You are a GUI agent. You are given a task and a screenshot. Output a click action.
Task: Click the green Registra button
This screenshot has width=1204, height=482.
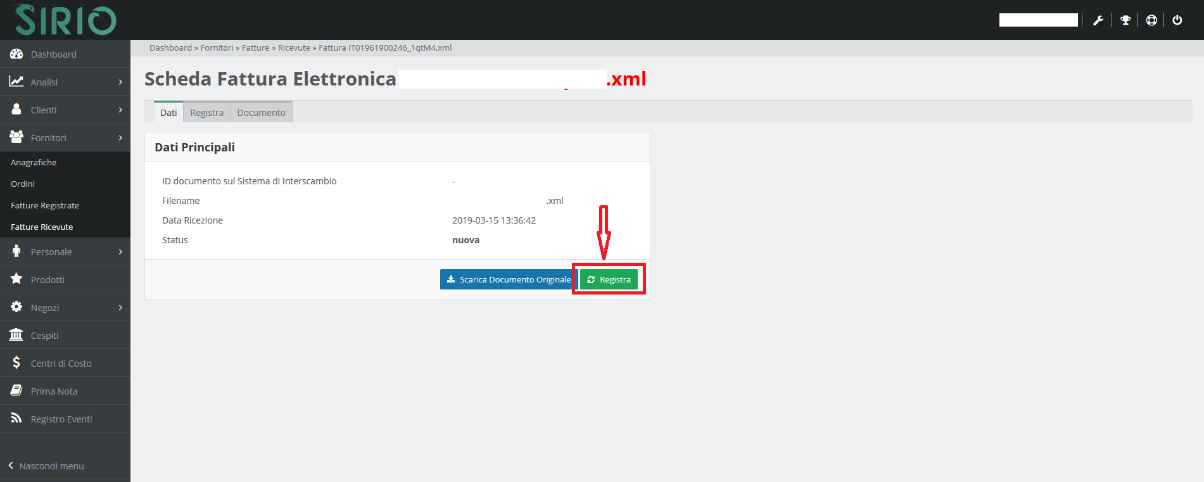pos(609,279)
